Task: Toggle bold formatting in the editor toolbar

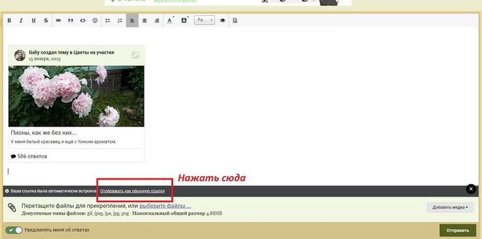Action: pyautogui.click(x=9, y=21)
